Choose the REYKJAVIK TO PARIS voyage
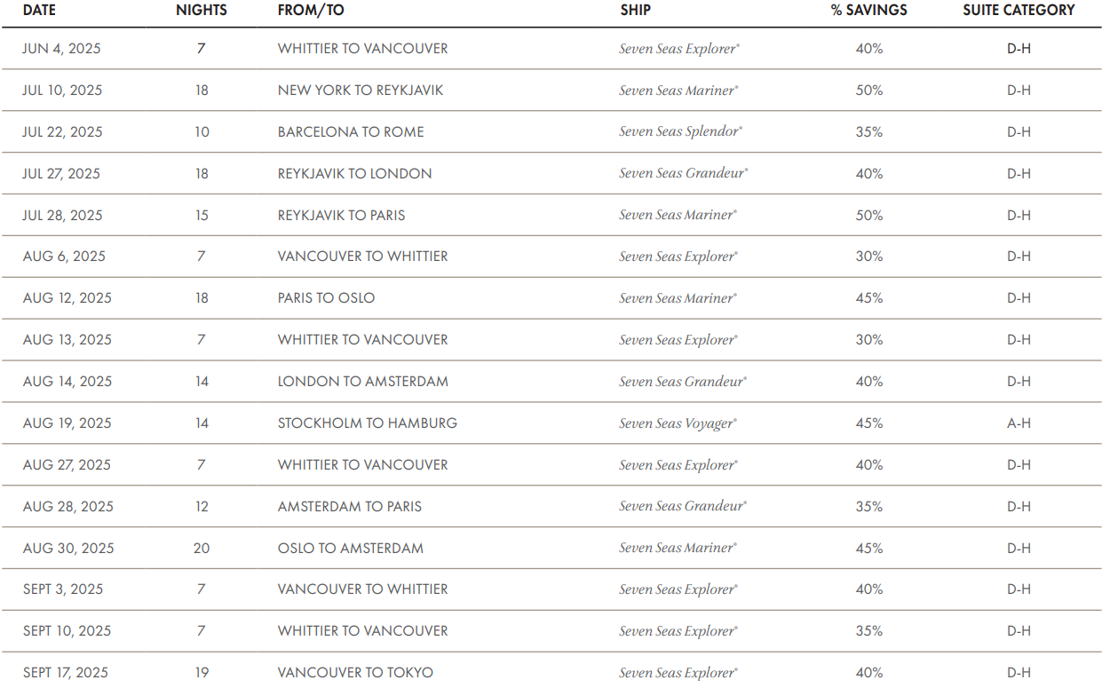Screen dimensions: 1102x688 (341, 216)
